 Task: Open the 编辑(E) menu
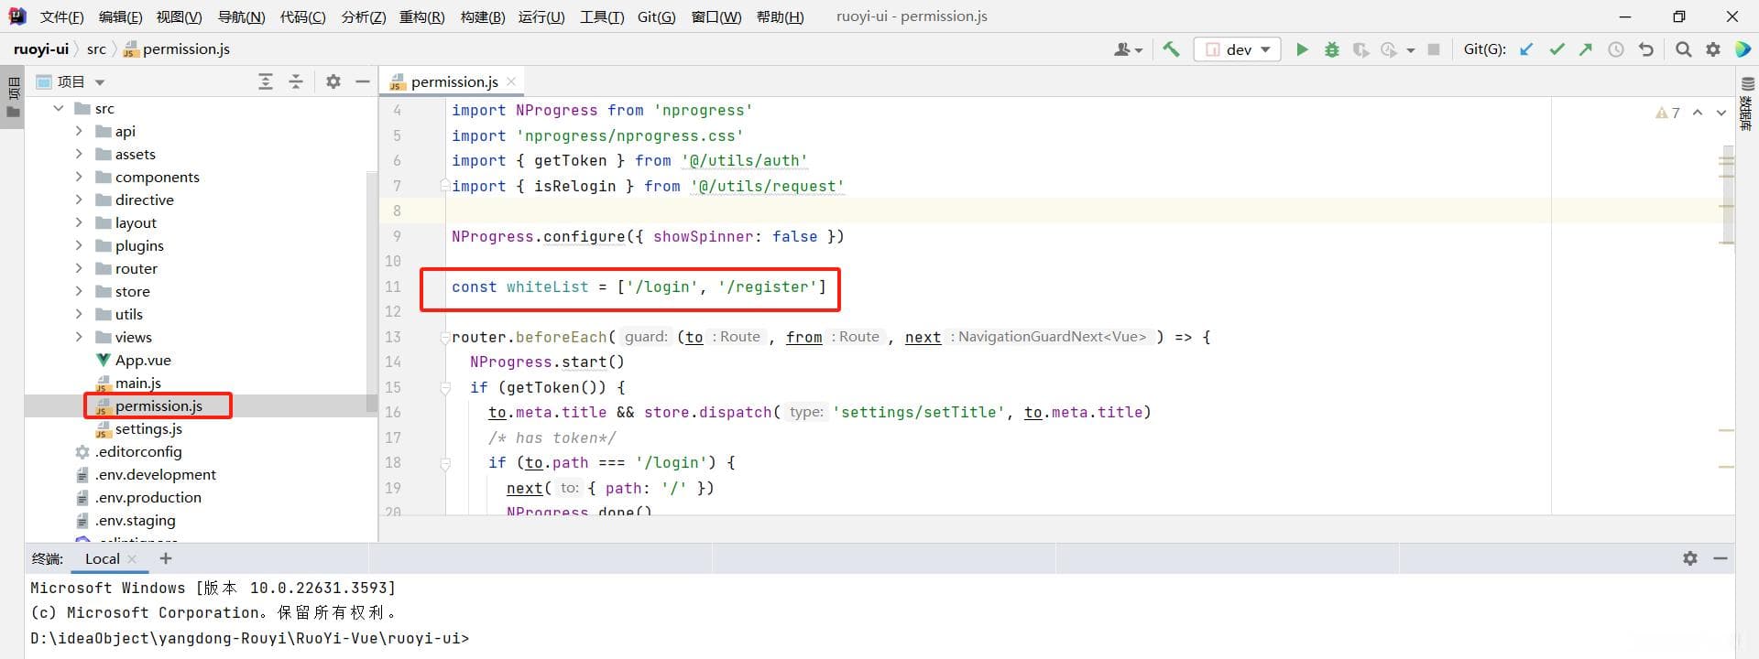point(120,16)
